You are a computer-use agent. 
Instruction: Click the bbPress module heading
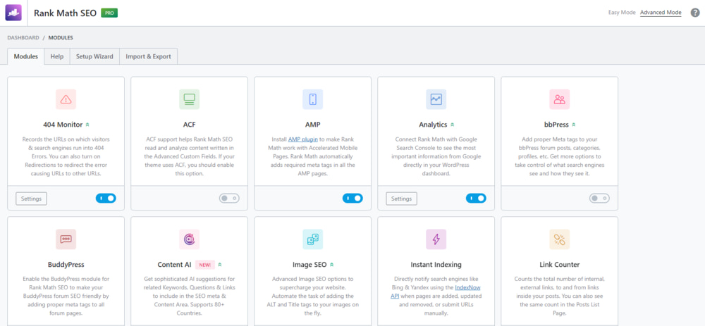click(556, 125)
